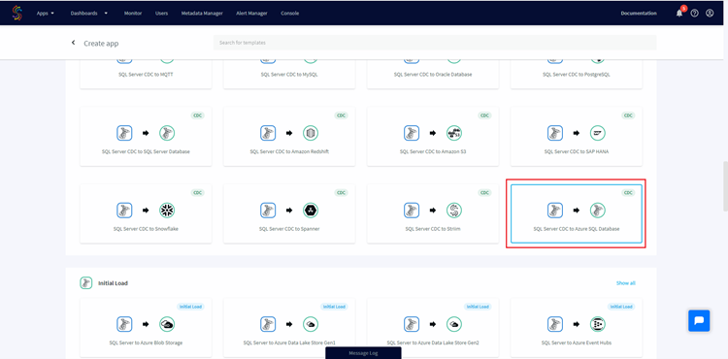Click Initial Load badge on Blob Storage card
Viewport: 728px width, 359px height.
pyautogui.click(x=190, y=307)
